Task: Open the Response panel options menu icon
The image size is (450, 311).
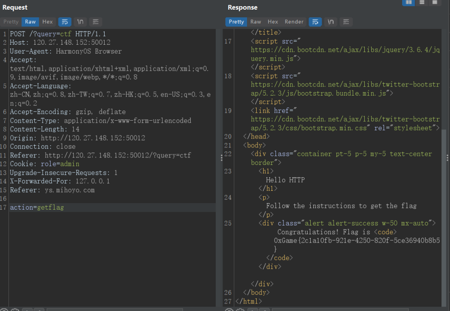Action: 346,22
